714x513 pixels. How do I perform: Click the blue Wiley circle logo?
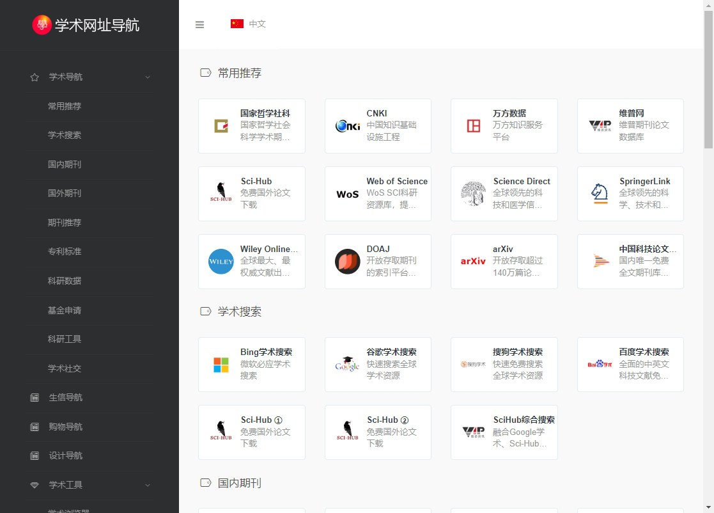pyautogui.click(x=221, y=262)
